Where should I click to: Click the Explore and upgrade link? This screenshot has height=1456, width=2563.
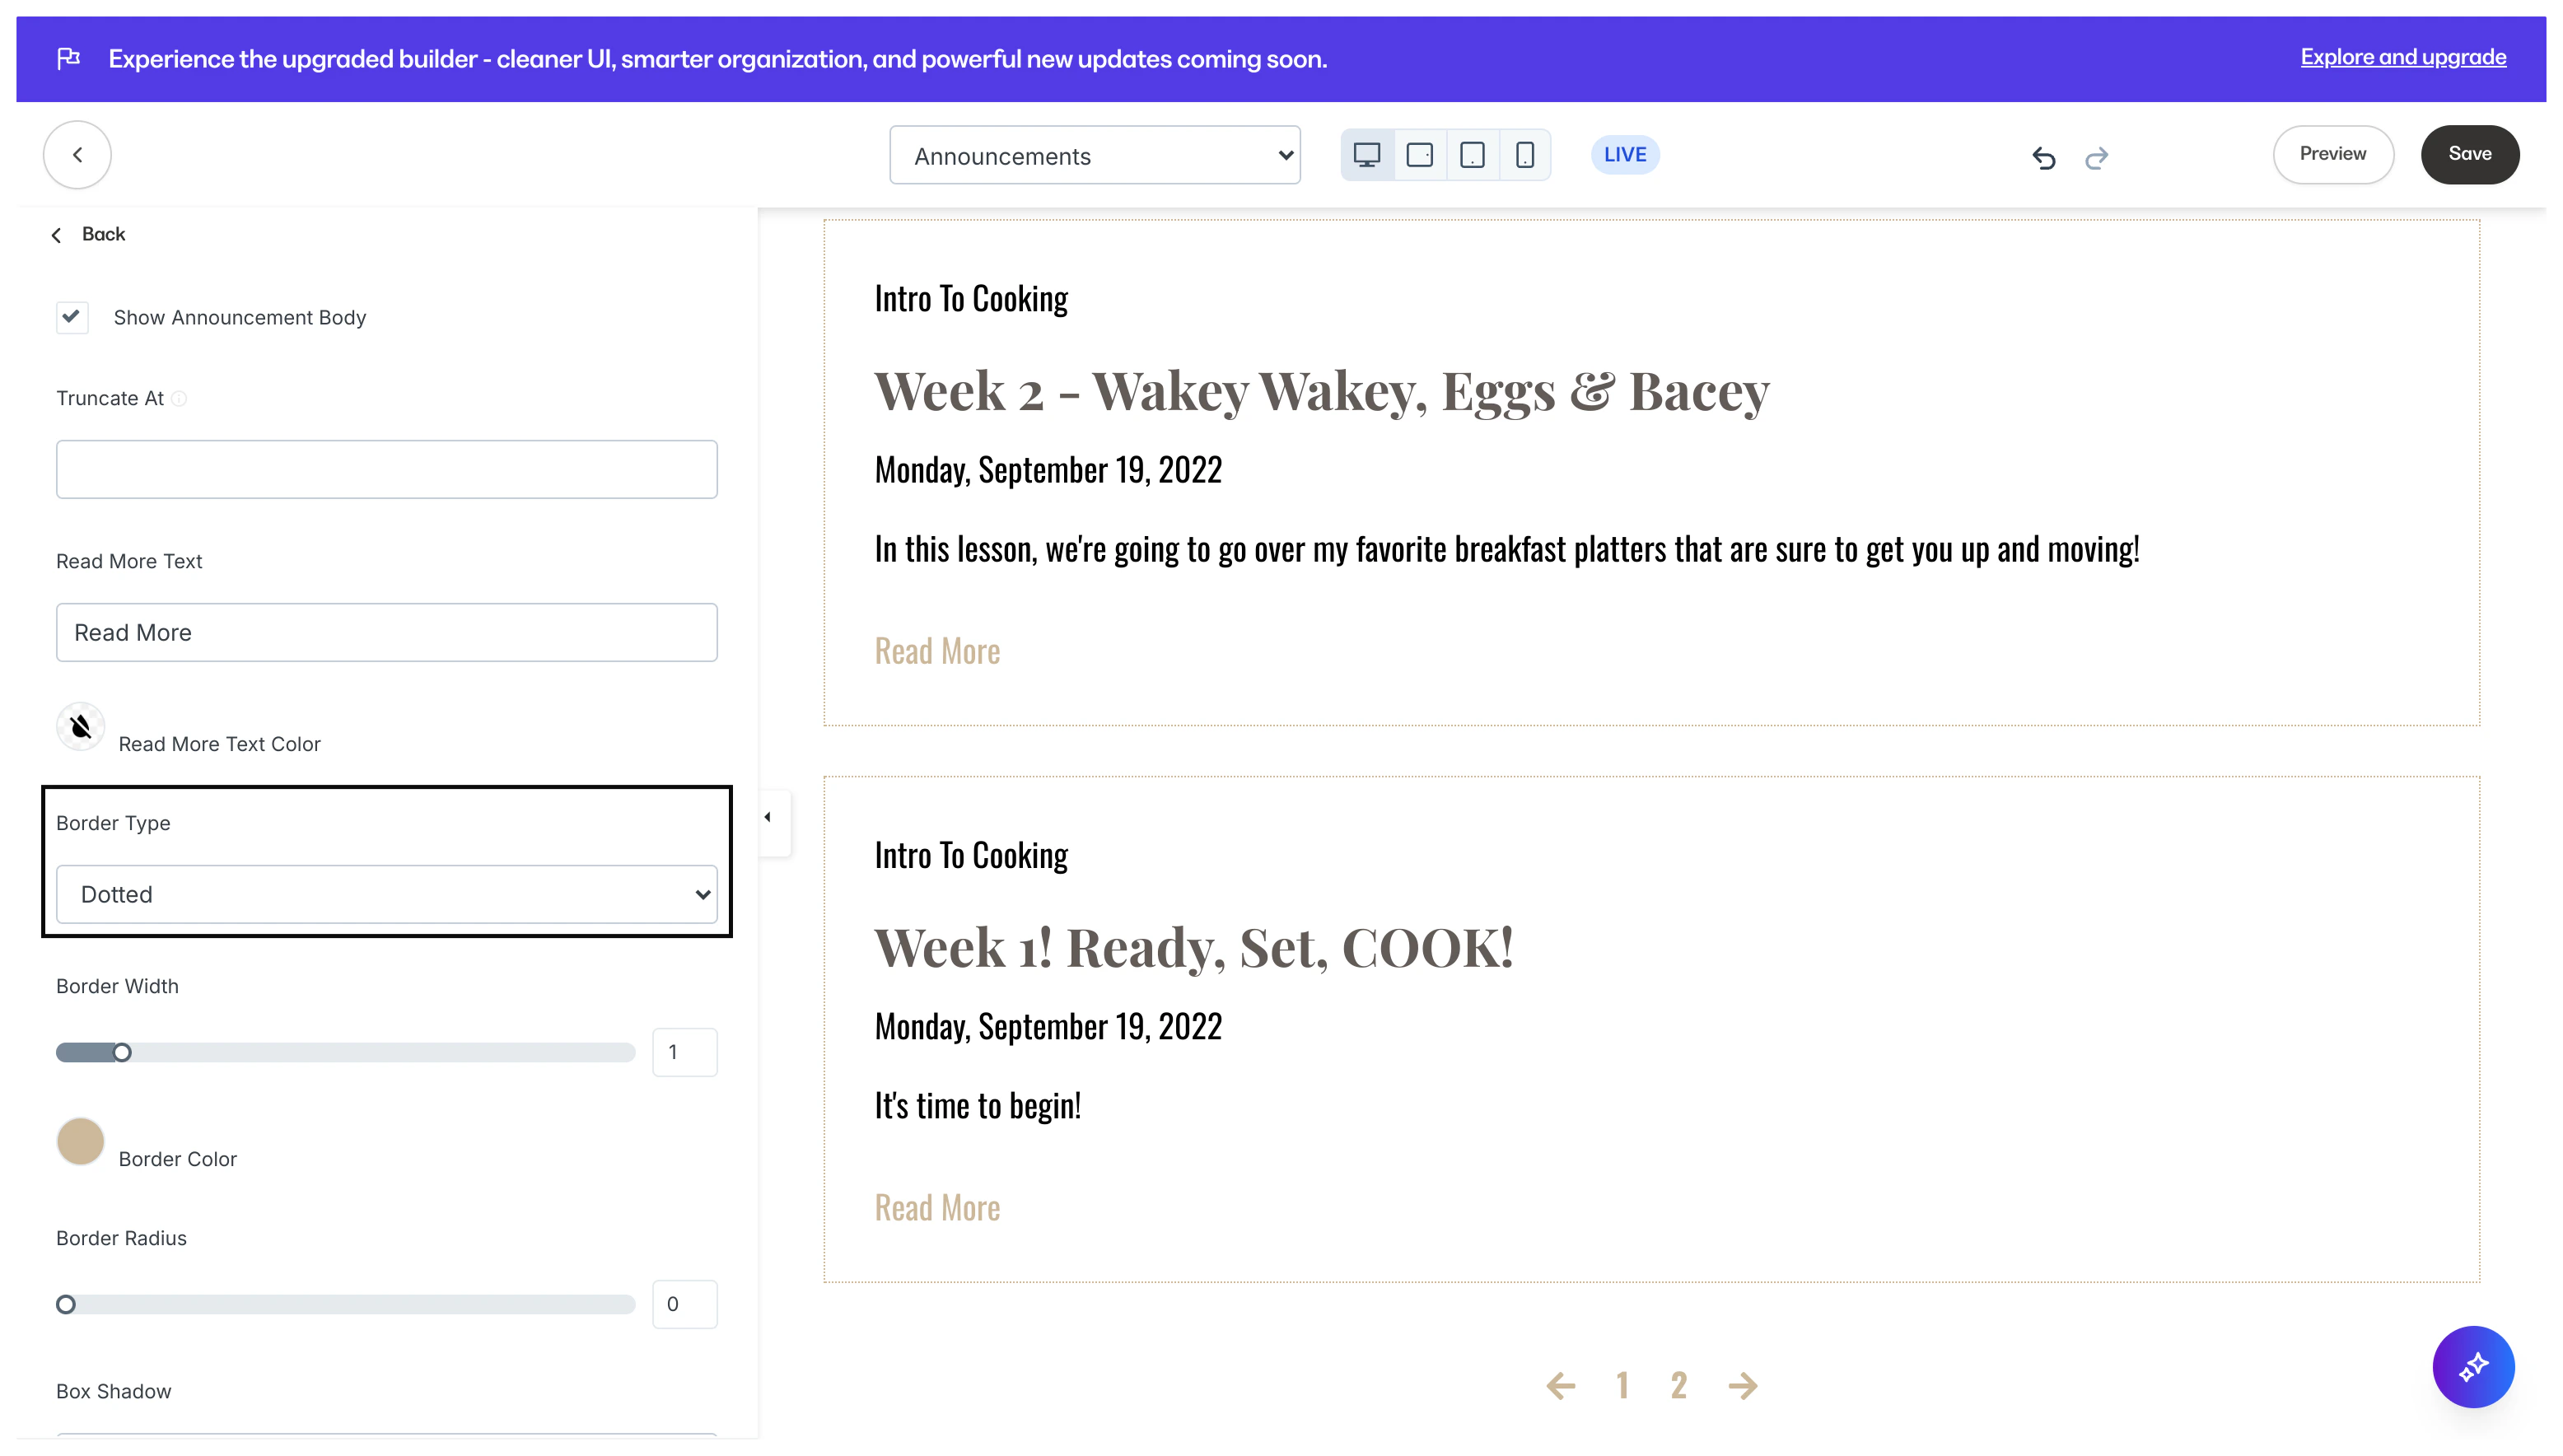pos(2402,57)
